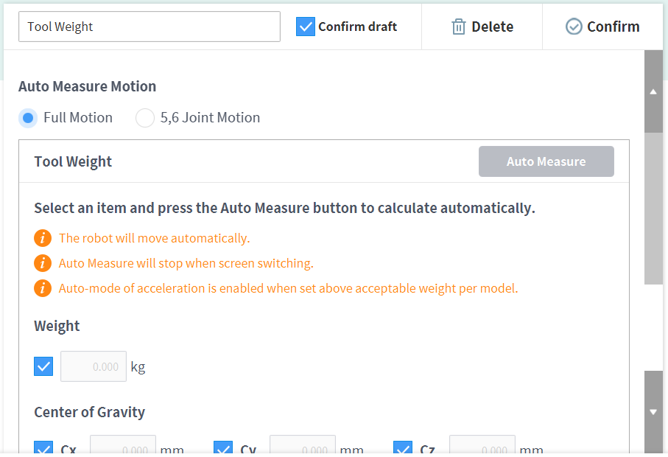668x457 pixels.
Task: Toggle the Cx center of gravity checkbox
Action: [43, 448]
